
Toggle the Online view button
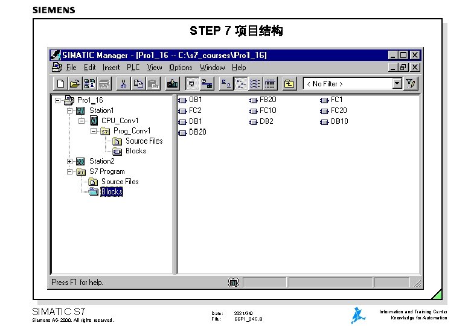207,83
